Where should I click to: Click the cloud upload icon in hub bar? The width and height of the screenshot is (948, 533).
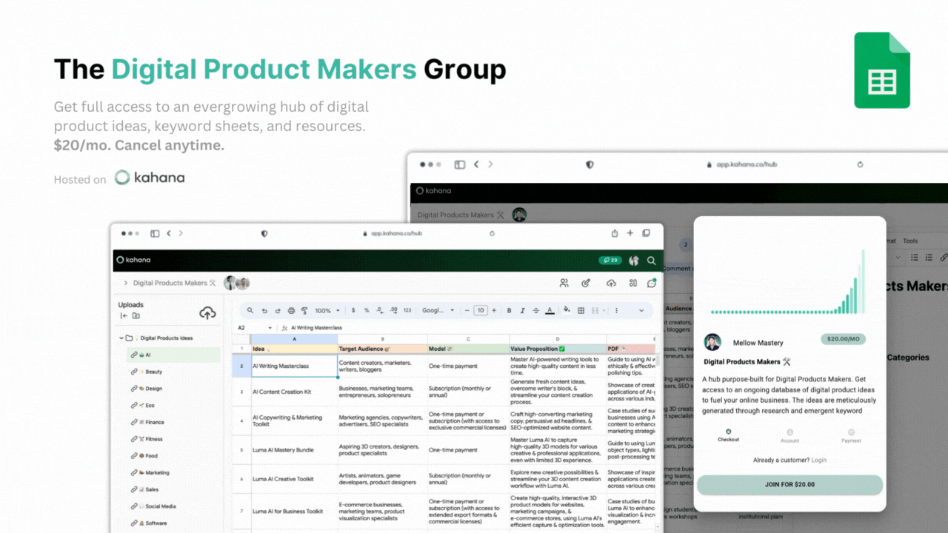pos(611,283)
